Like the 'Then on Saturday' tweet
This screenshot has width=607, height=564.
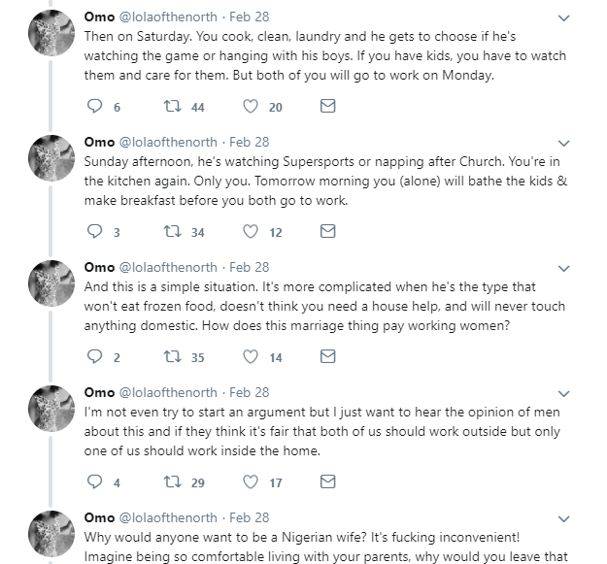coord(251,107)
